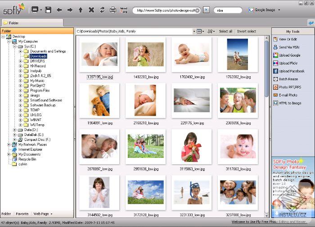The height and width of the screenshot is (227, 315).
Task: Open the URL address dropdown arrow
Action: (x=198, y=10)
